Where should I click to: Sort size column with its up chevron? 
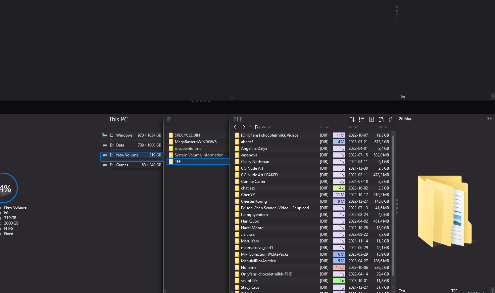pyautogui.click(x=380, y=127)
